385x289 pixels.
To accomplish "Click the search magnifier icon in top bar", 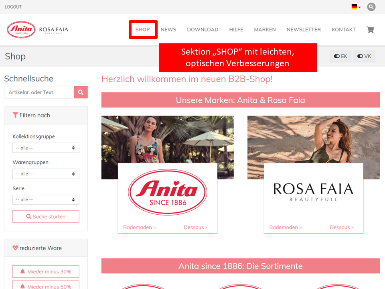I will coord(371,7).
